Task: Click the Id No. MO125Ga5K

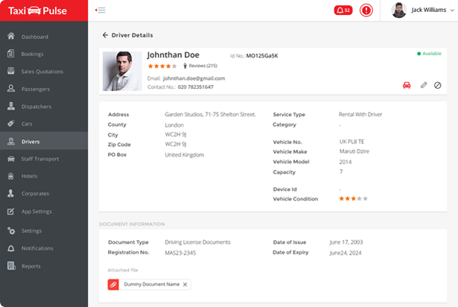Action: (262, 56)
